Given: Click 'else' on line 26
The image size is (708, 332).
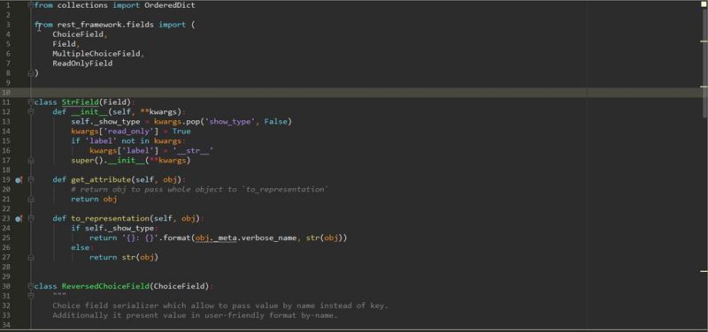Looking at the screenshot, I should point(80,247).
